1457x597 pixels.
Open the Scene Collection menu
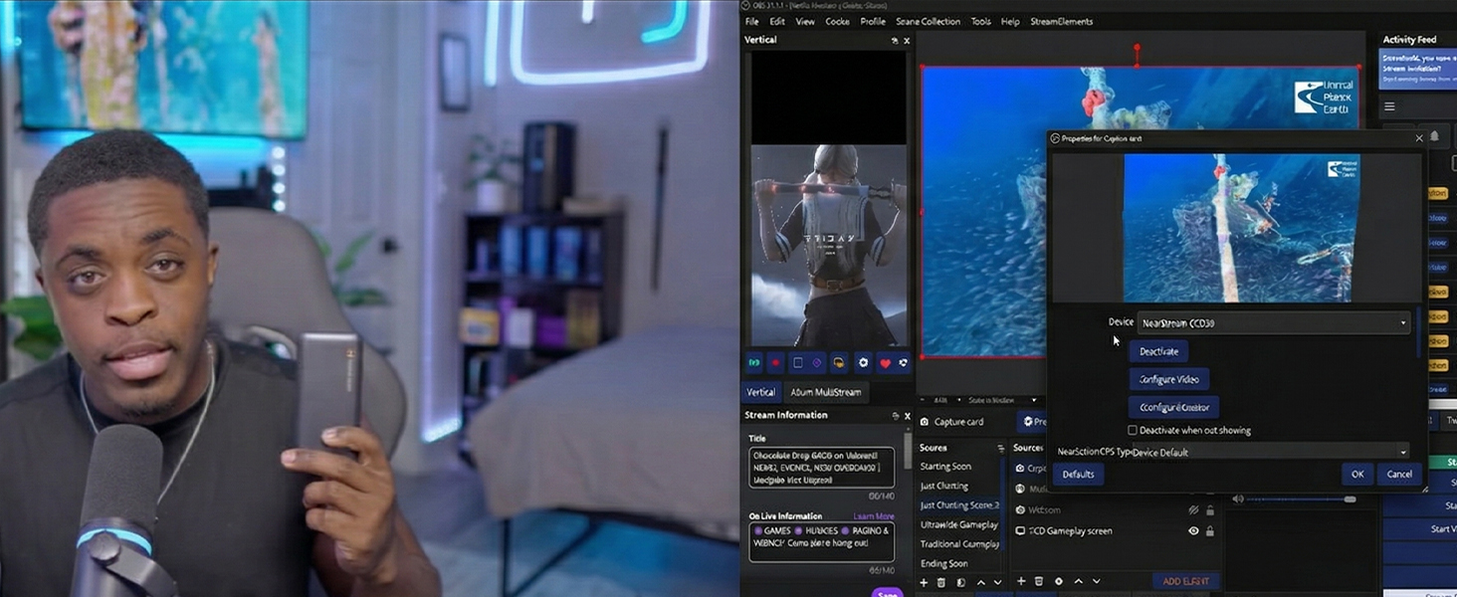(x=928, y=21)
